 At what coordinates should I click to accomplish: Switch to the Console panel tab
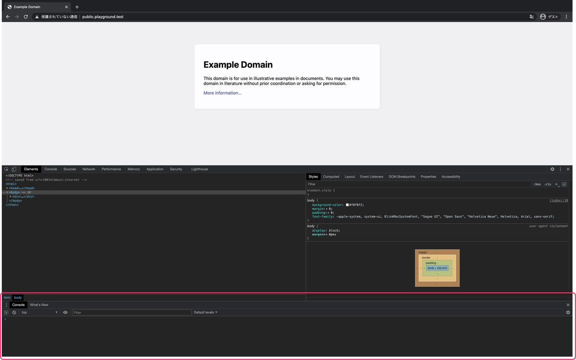pos(51,169)
